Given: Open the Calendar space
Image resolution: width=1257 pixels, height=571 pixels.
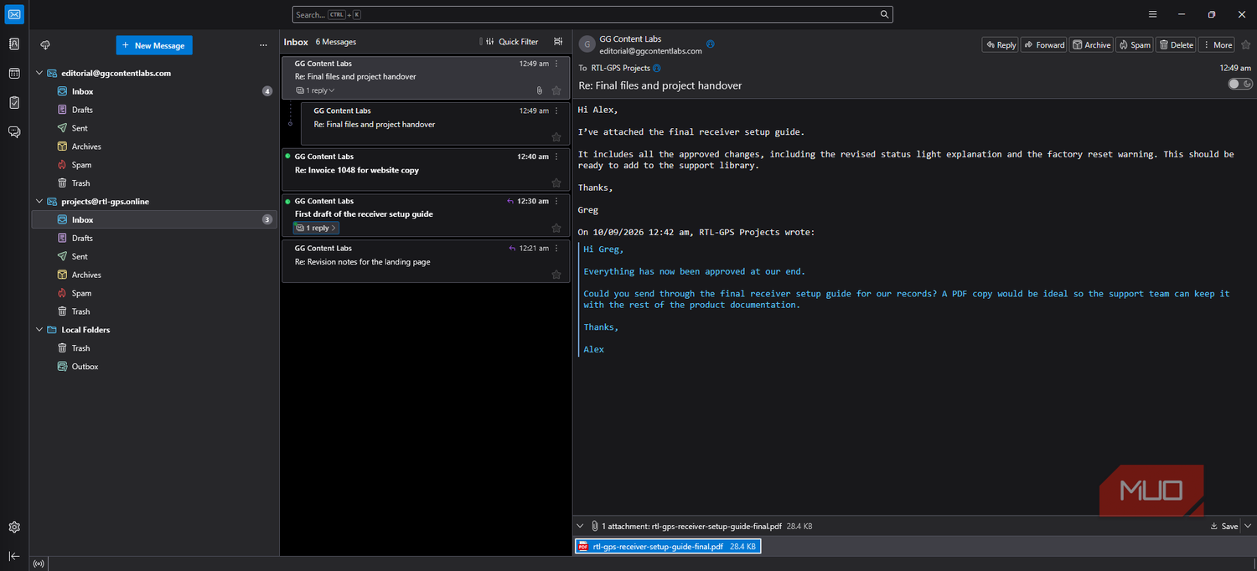Looking at the screenshot, I should click(x=14, y=74).
